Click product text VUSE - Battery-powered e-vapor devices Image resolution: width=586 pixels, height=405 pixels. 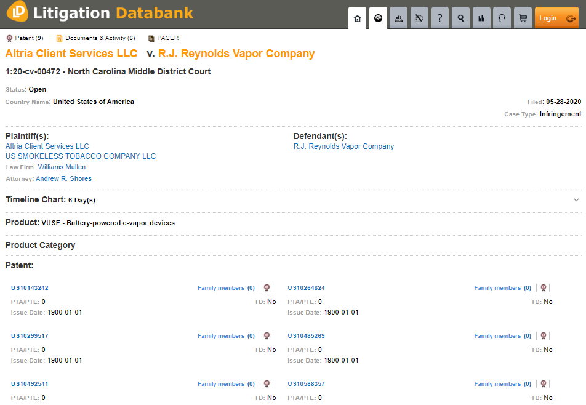click(x=108, y=223)
